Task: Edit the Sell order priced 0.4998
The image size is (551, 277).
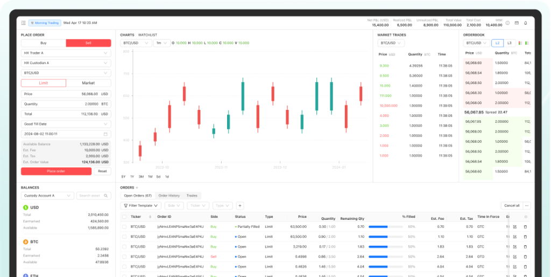Action: point(515,257)
